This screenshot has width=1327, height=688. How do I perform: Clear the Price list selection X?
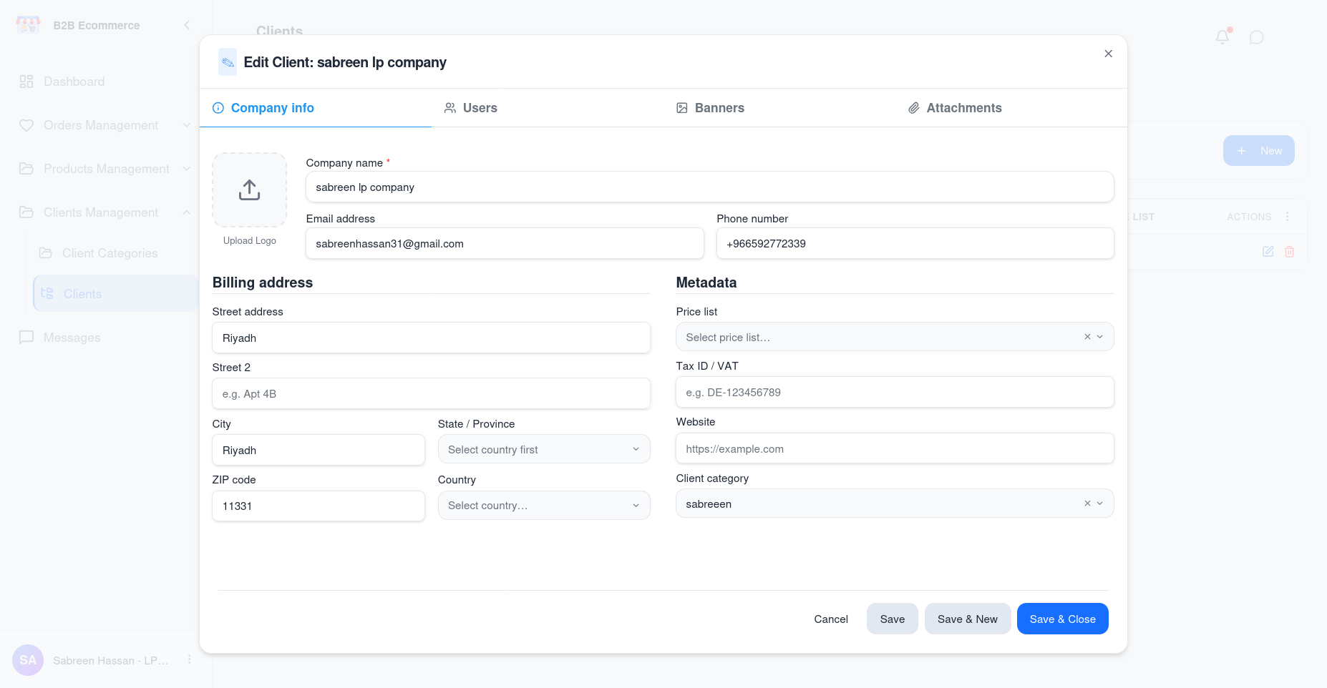(x=1087, y=337)
